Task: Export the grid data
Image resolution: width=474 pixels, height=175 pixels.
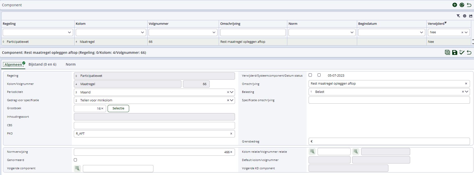Action: pos(471,16)
